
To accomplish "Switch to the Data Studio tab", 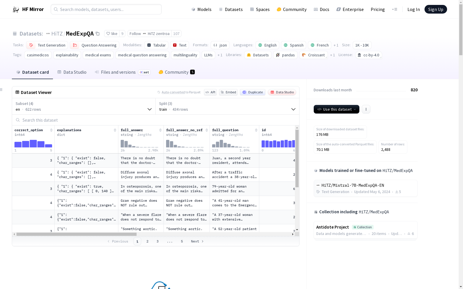I will tap(72, 72).
